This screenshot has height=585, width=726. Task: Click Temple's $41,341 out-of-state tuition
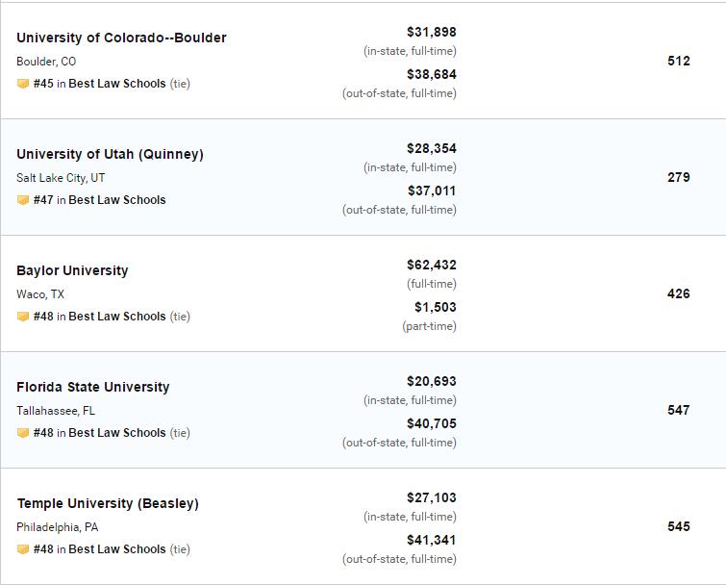click(431, 540)
